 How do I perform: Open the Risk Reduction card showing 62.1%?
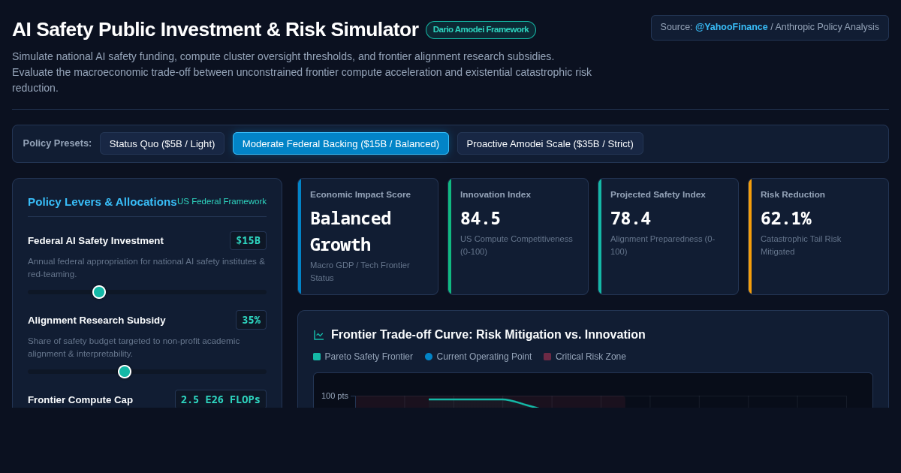tap(818, 236)
